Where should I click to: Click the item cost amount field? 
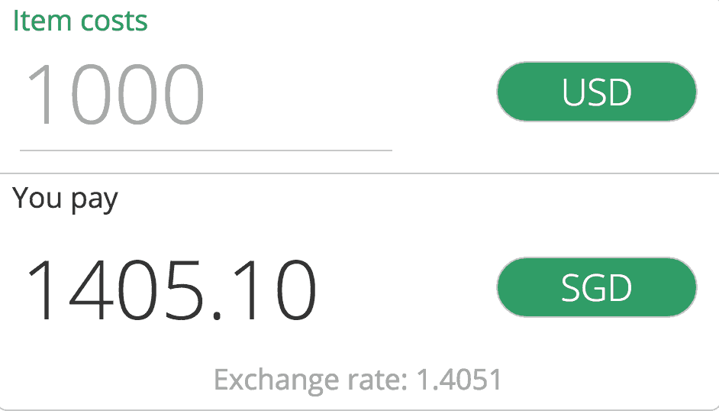click(x=205, y=97)
